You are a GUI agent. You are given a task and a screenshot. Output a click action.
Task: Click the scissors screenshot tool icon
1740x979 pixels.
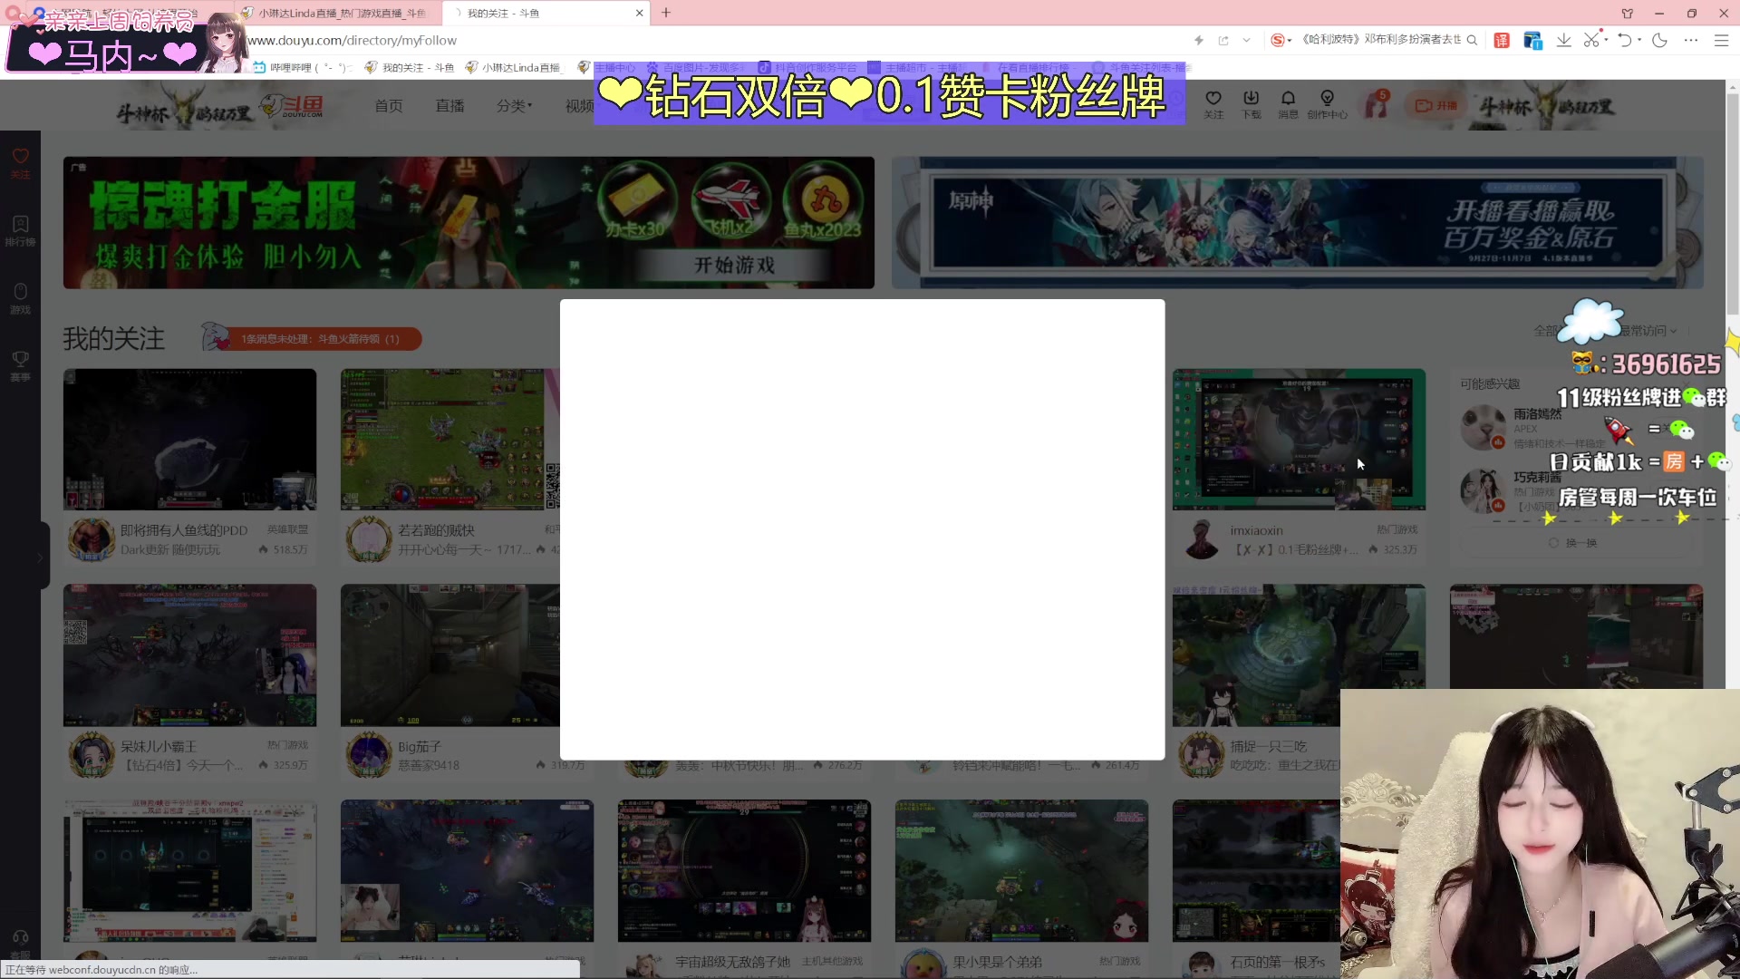tap(1591, 40)
